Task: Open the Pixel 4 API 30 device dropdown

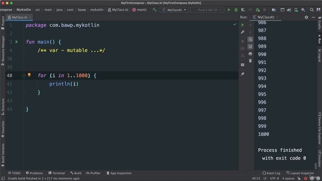Action: point(207,10)
